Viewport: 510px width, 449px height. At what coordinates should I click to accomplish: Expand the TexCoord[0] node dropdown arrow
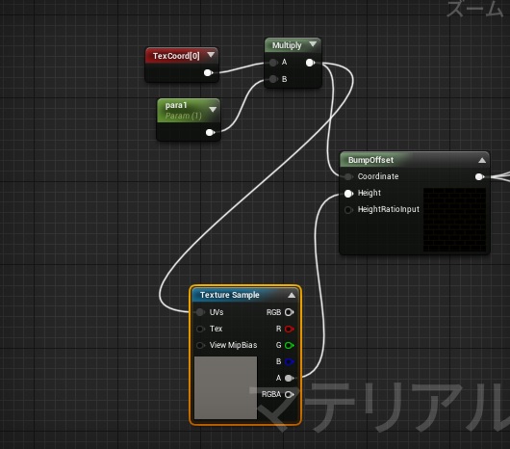211,55
